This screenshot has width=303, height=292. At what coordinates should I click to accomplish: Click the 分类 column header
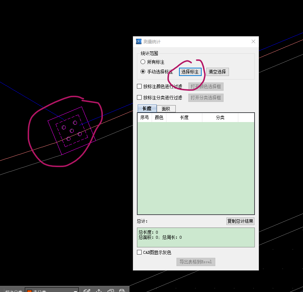tap(220, 117)
